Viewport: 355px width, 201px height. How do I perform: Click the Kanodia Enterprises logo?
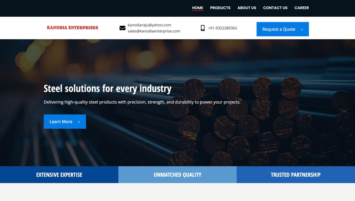coord(73,28)
